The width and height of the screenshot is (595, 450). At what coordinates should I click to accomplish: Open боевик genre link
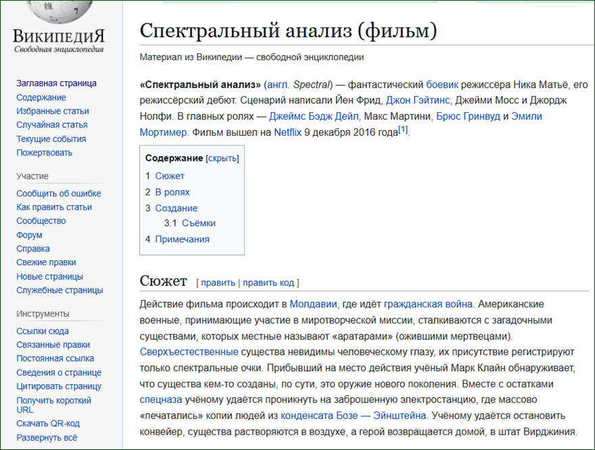[x=442, y=84]
